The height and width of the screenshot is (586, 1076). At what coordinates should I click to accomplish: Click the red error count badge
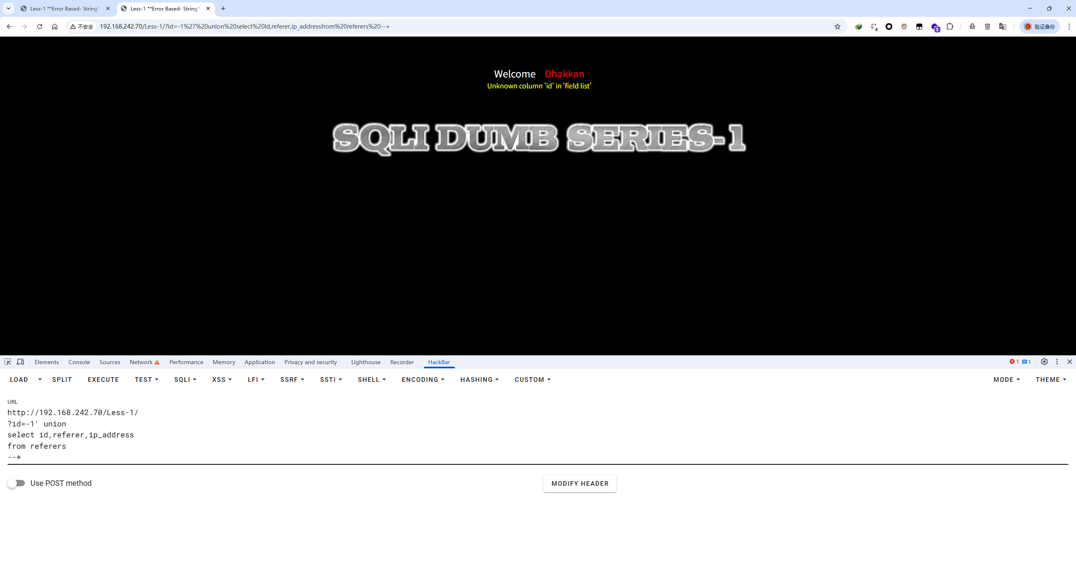tap(1014, 362)
